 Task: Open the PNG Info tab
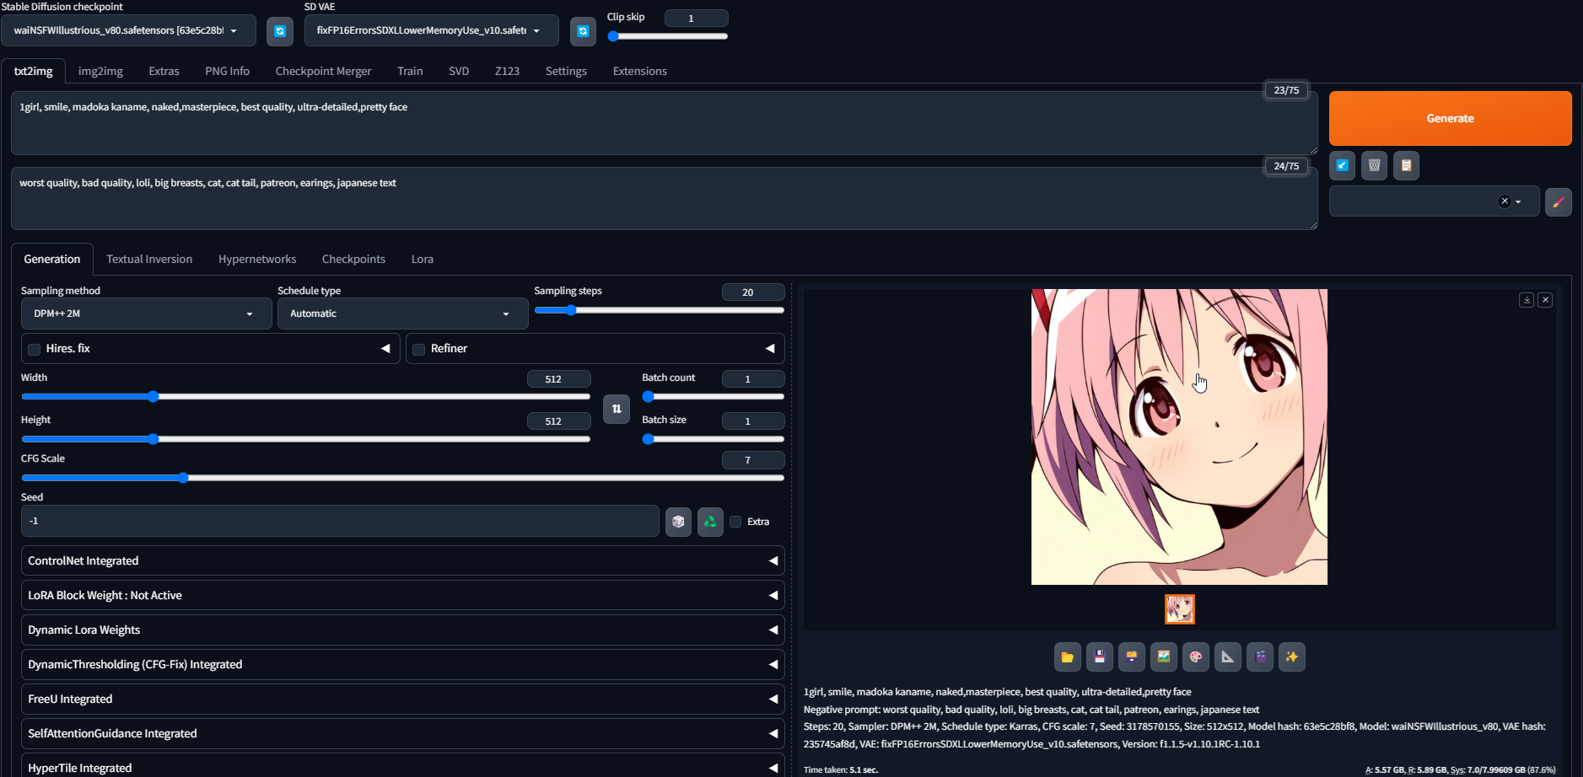click(227, 71)
